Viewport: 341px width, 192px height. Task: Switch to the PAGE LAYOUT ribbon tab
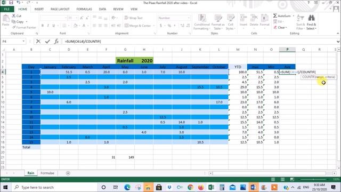coord(60,9)
